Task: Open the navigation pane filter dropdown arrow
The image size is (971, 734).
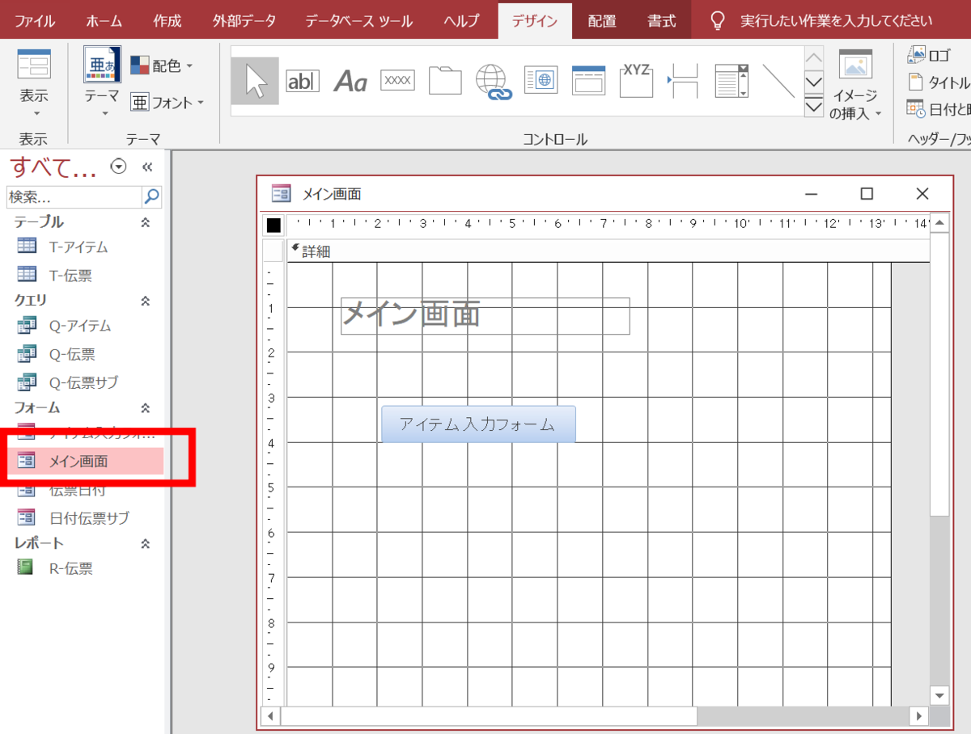Action: 119,167
